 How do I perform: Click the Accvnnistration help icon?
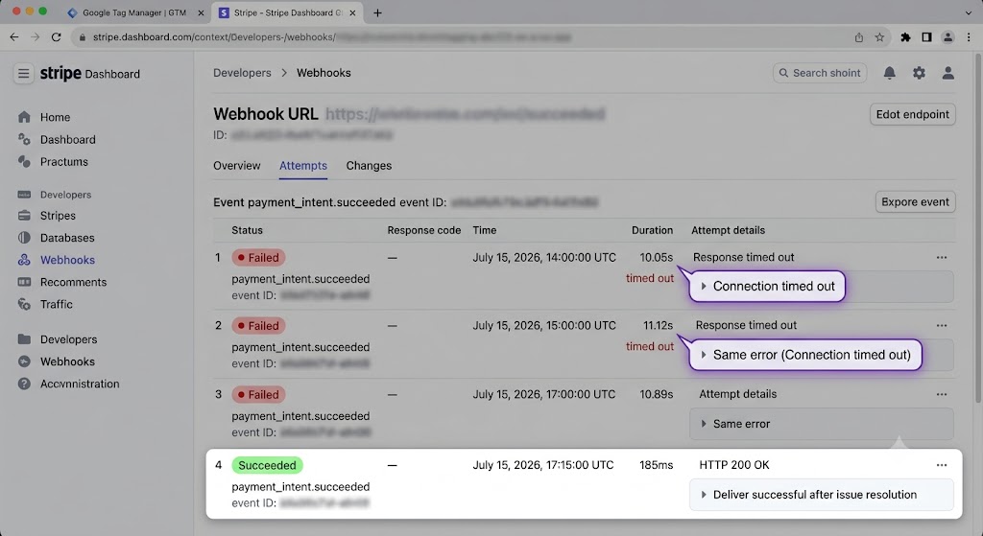point(24,384)
